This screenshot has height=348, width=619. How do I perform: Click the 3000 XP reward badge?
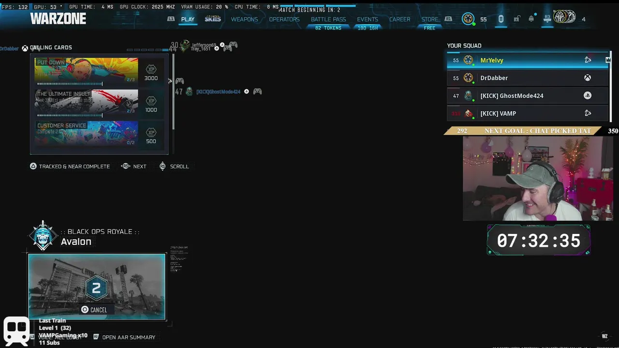pos(151,72)
